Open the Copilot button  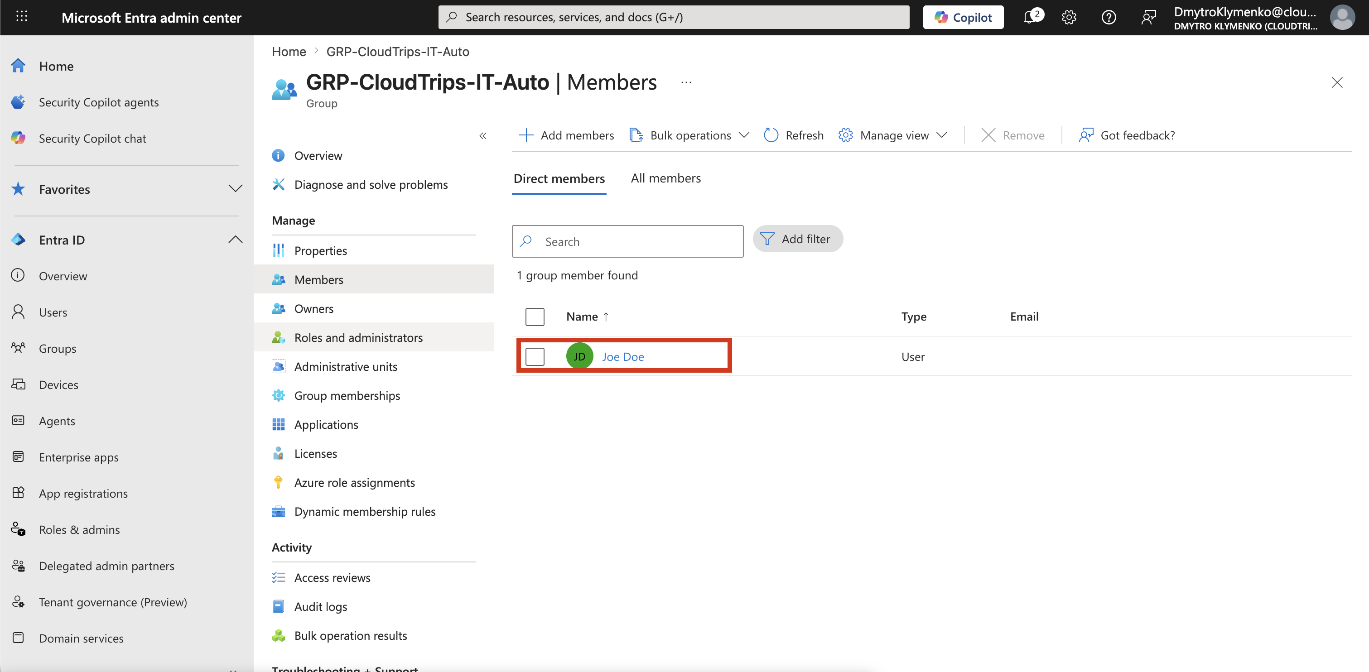pyautogui.click(x=963, y=17)
